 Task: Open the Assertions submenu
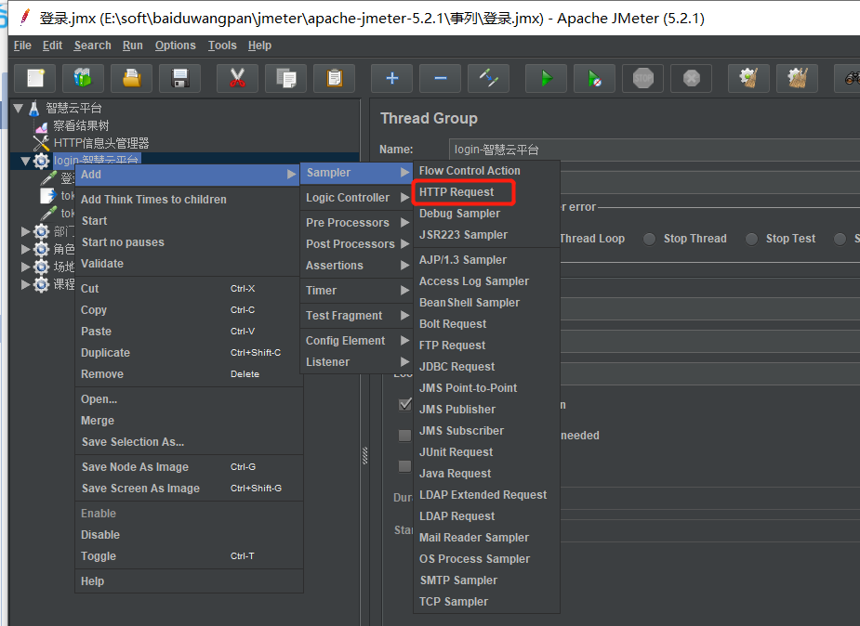(356, 266)
